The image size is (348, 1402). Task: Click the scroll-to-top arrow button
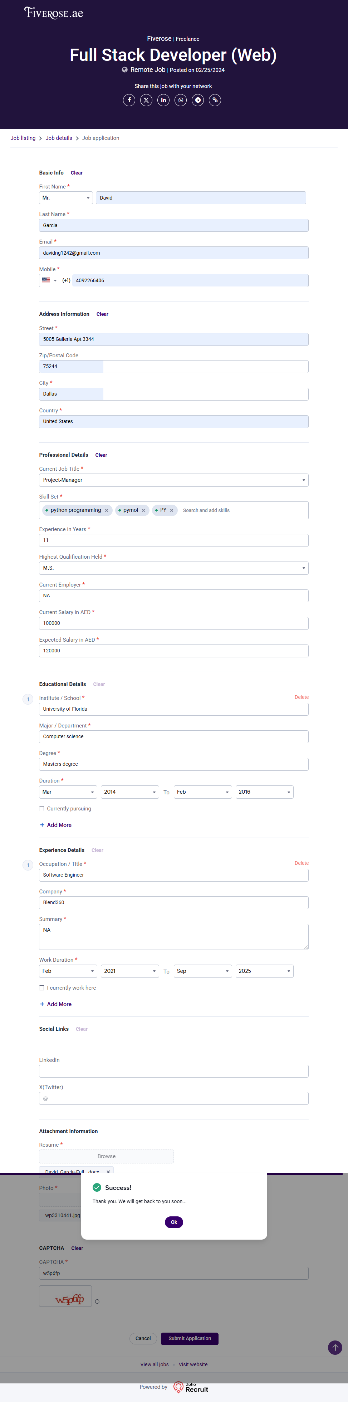(335, 1347)
